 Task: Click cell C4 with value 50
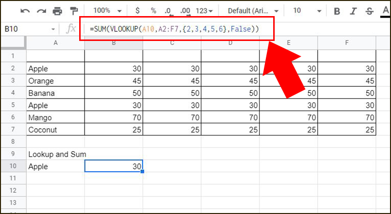point(172,93)
